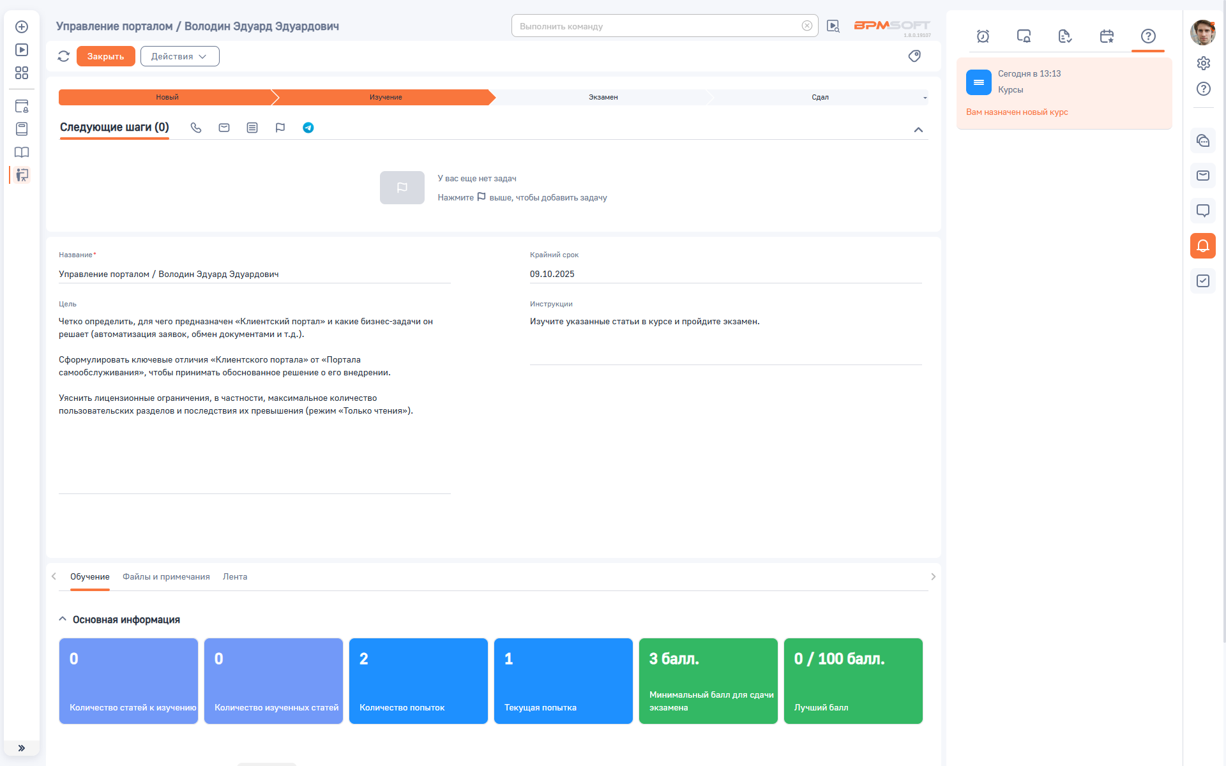The width and height of the screenshot is (1226, 766).
Task: Expand the left sidebar with double-chevron
Action: click(x=22, y=748)
